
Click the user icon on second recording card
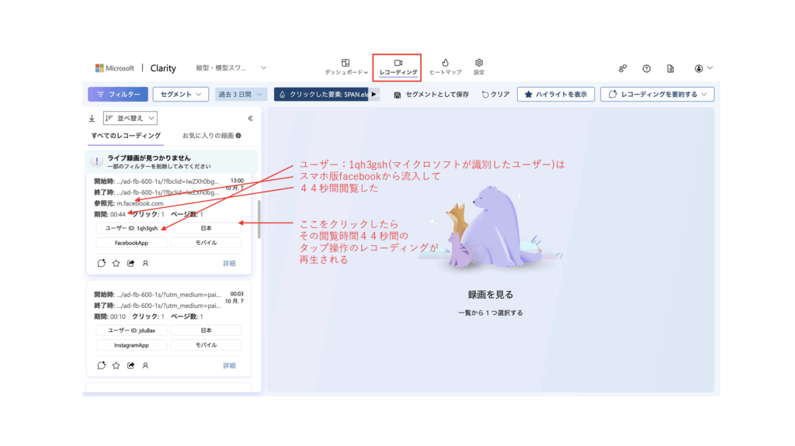tap(145, 365)
